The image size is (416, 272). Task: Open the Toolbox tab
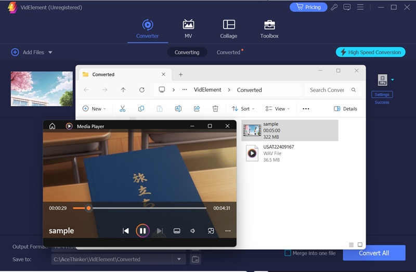pos(269,29)
